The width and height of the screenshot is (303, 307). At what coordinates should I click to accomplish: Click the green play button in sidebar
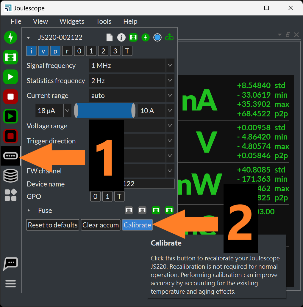(11, 77)
